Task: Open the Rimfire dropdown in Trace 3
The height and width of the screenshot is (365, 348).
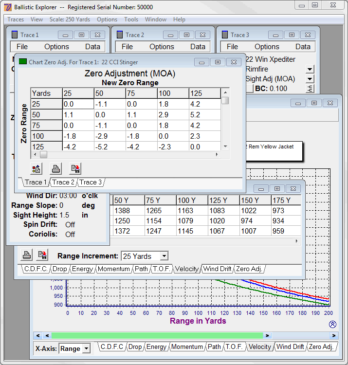Action: (x=310, y=69)
